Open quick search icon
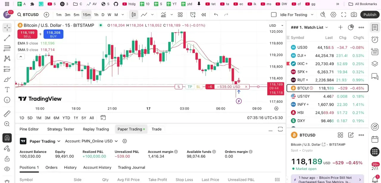The width and height of the screenshot is (381, 183). (x=323, y=15)
